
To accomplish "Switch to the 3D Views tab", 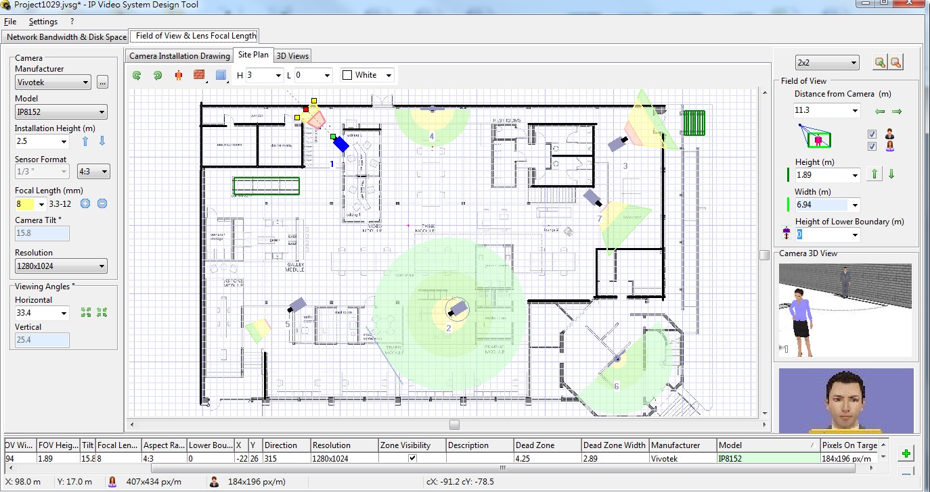I will tap(292, 55).
